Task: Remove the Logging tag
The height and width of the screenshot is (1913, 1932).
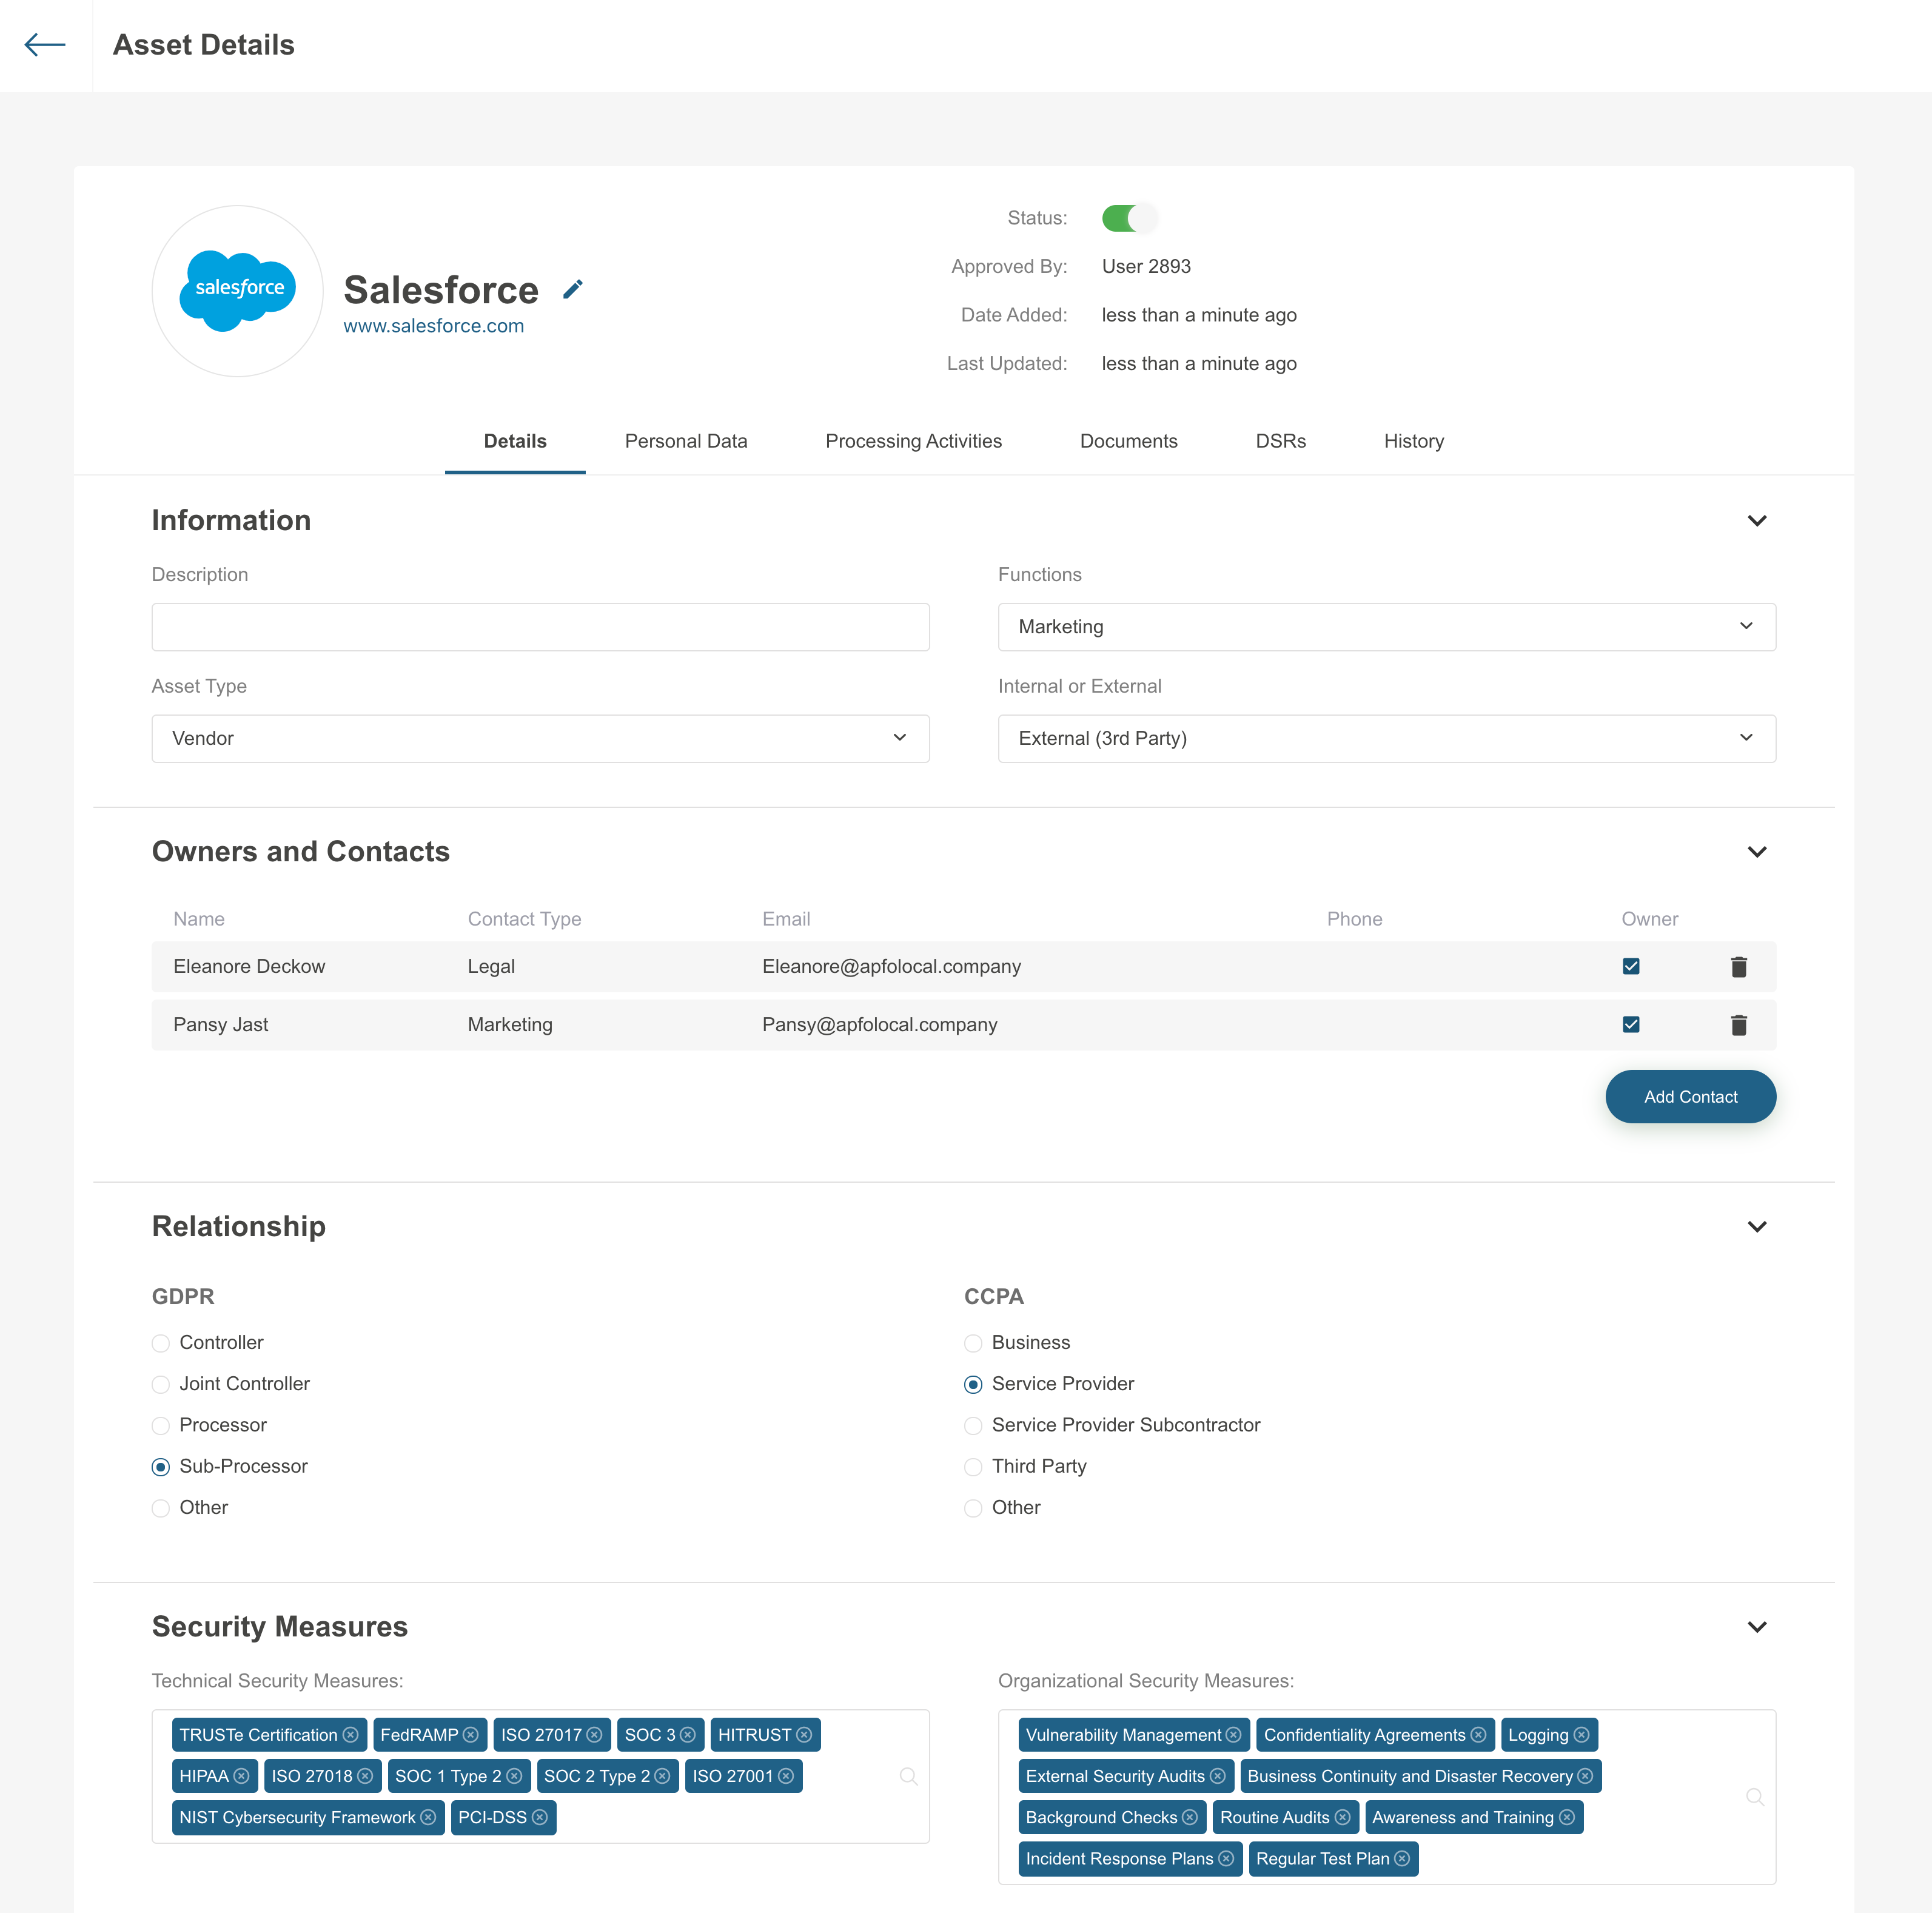Action: [1581, 1735]
